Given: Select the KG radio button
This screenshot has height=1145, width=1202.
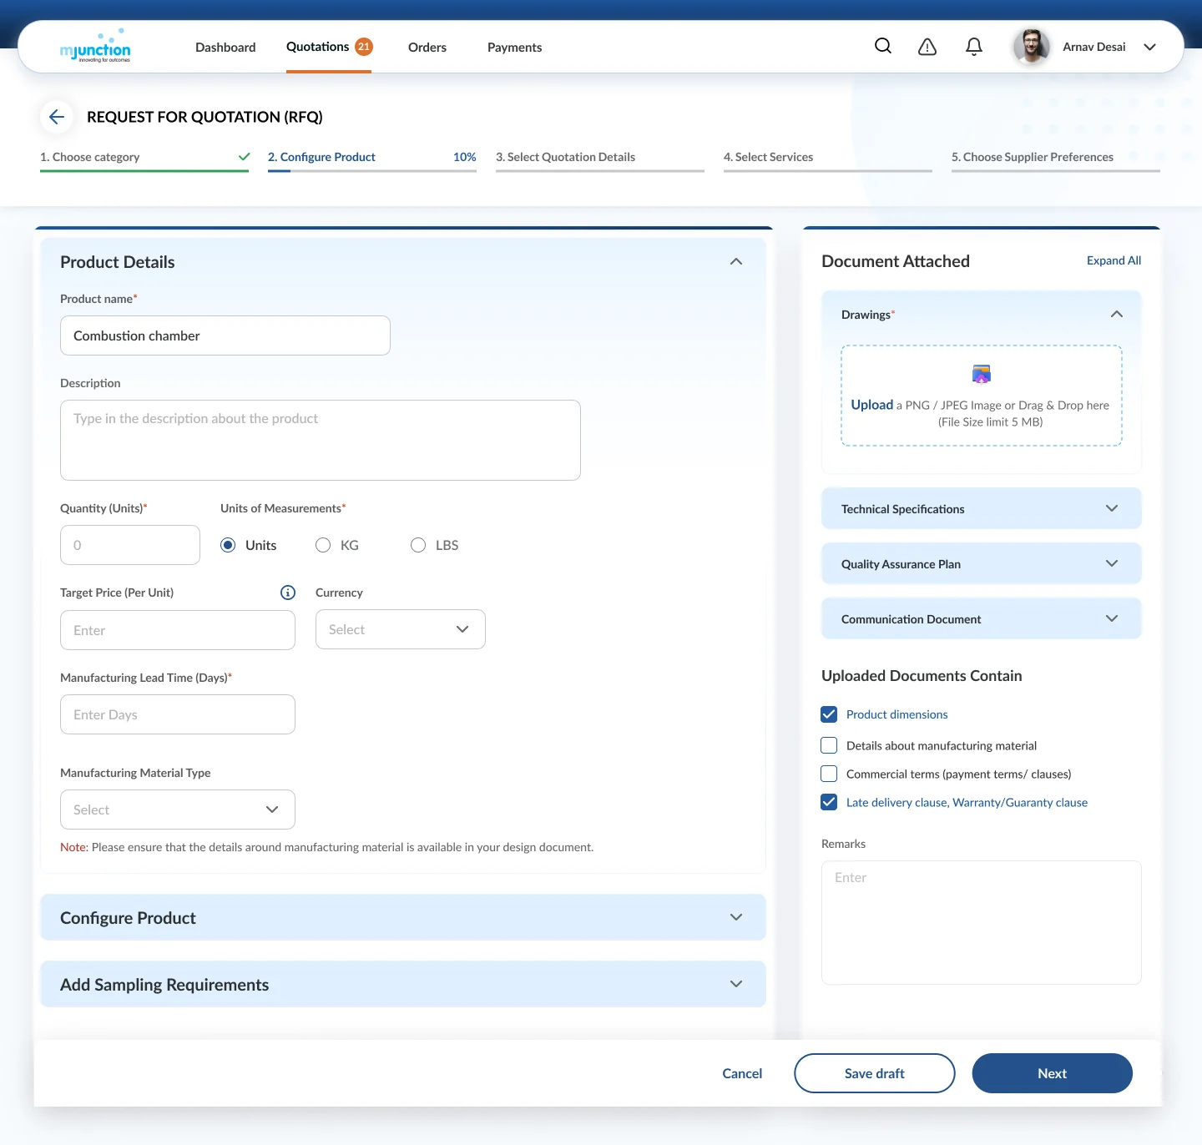Looking at the screenshot, I should [323, 545].
